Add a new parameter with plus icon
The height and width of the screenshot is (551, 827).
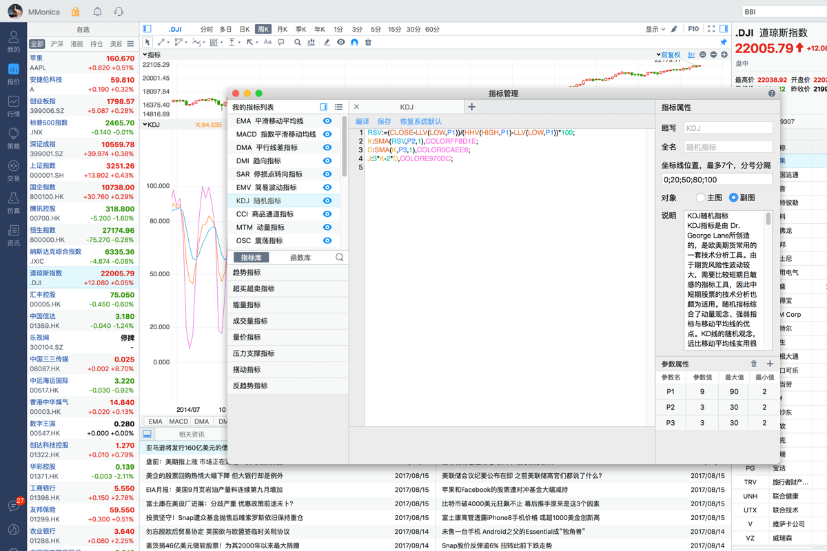[x=770, y=364]
